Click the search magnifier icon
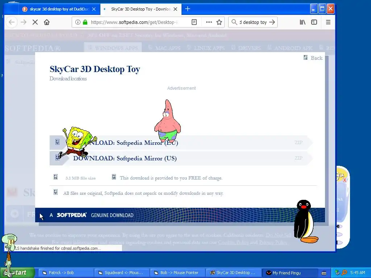 tap(234, 22)
